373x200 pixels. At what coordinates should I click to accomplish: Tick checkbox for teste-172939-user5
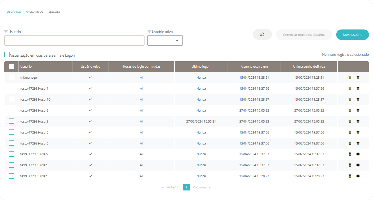click(x=12, y=132)
